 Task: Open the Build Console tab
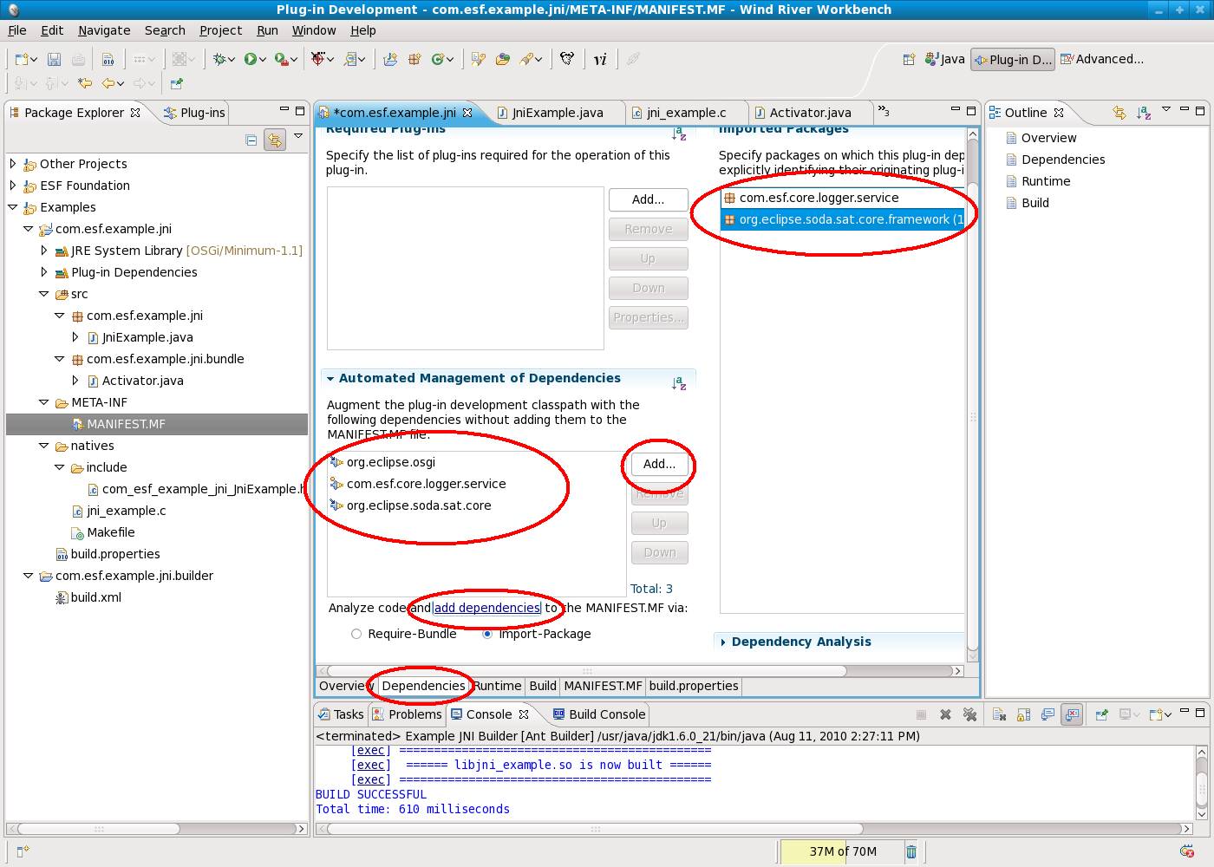pos(598,714)
